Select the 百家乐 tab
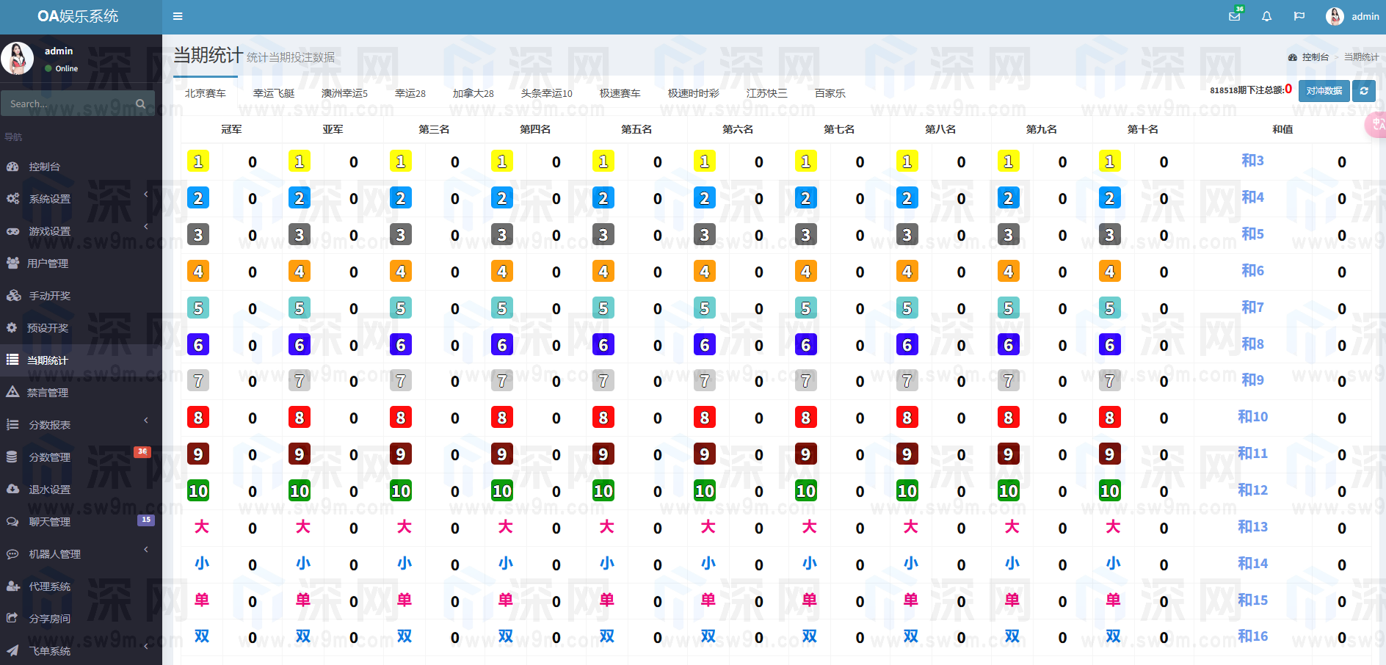This screenshot has height=665, width=1386. click(830, 93)
